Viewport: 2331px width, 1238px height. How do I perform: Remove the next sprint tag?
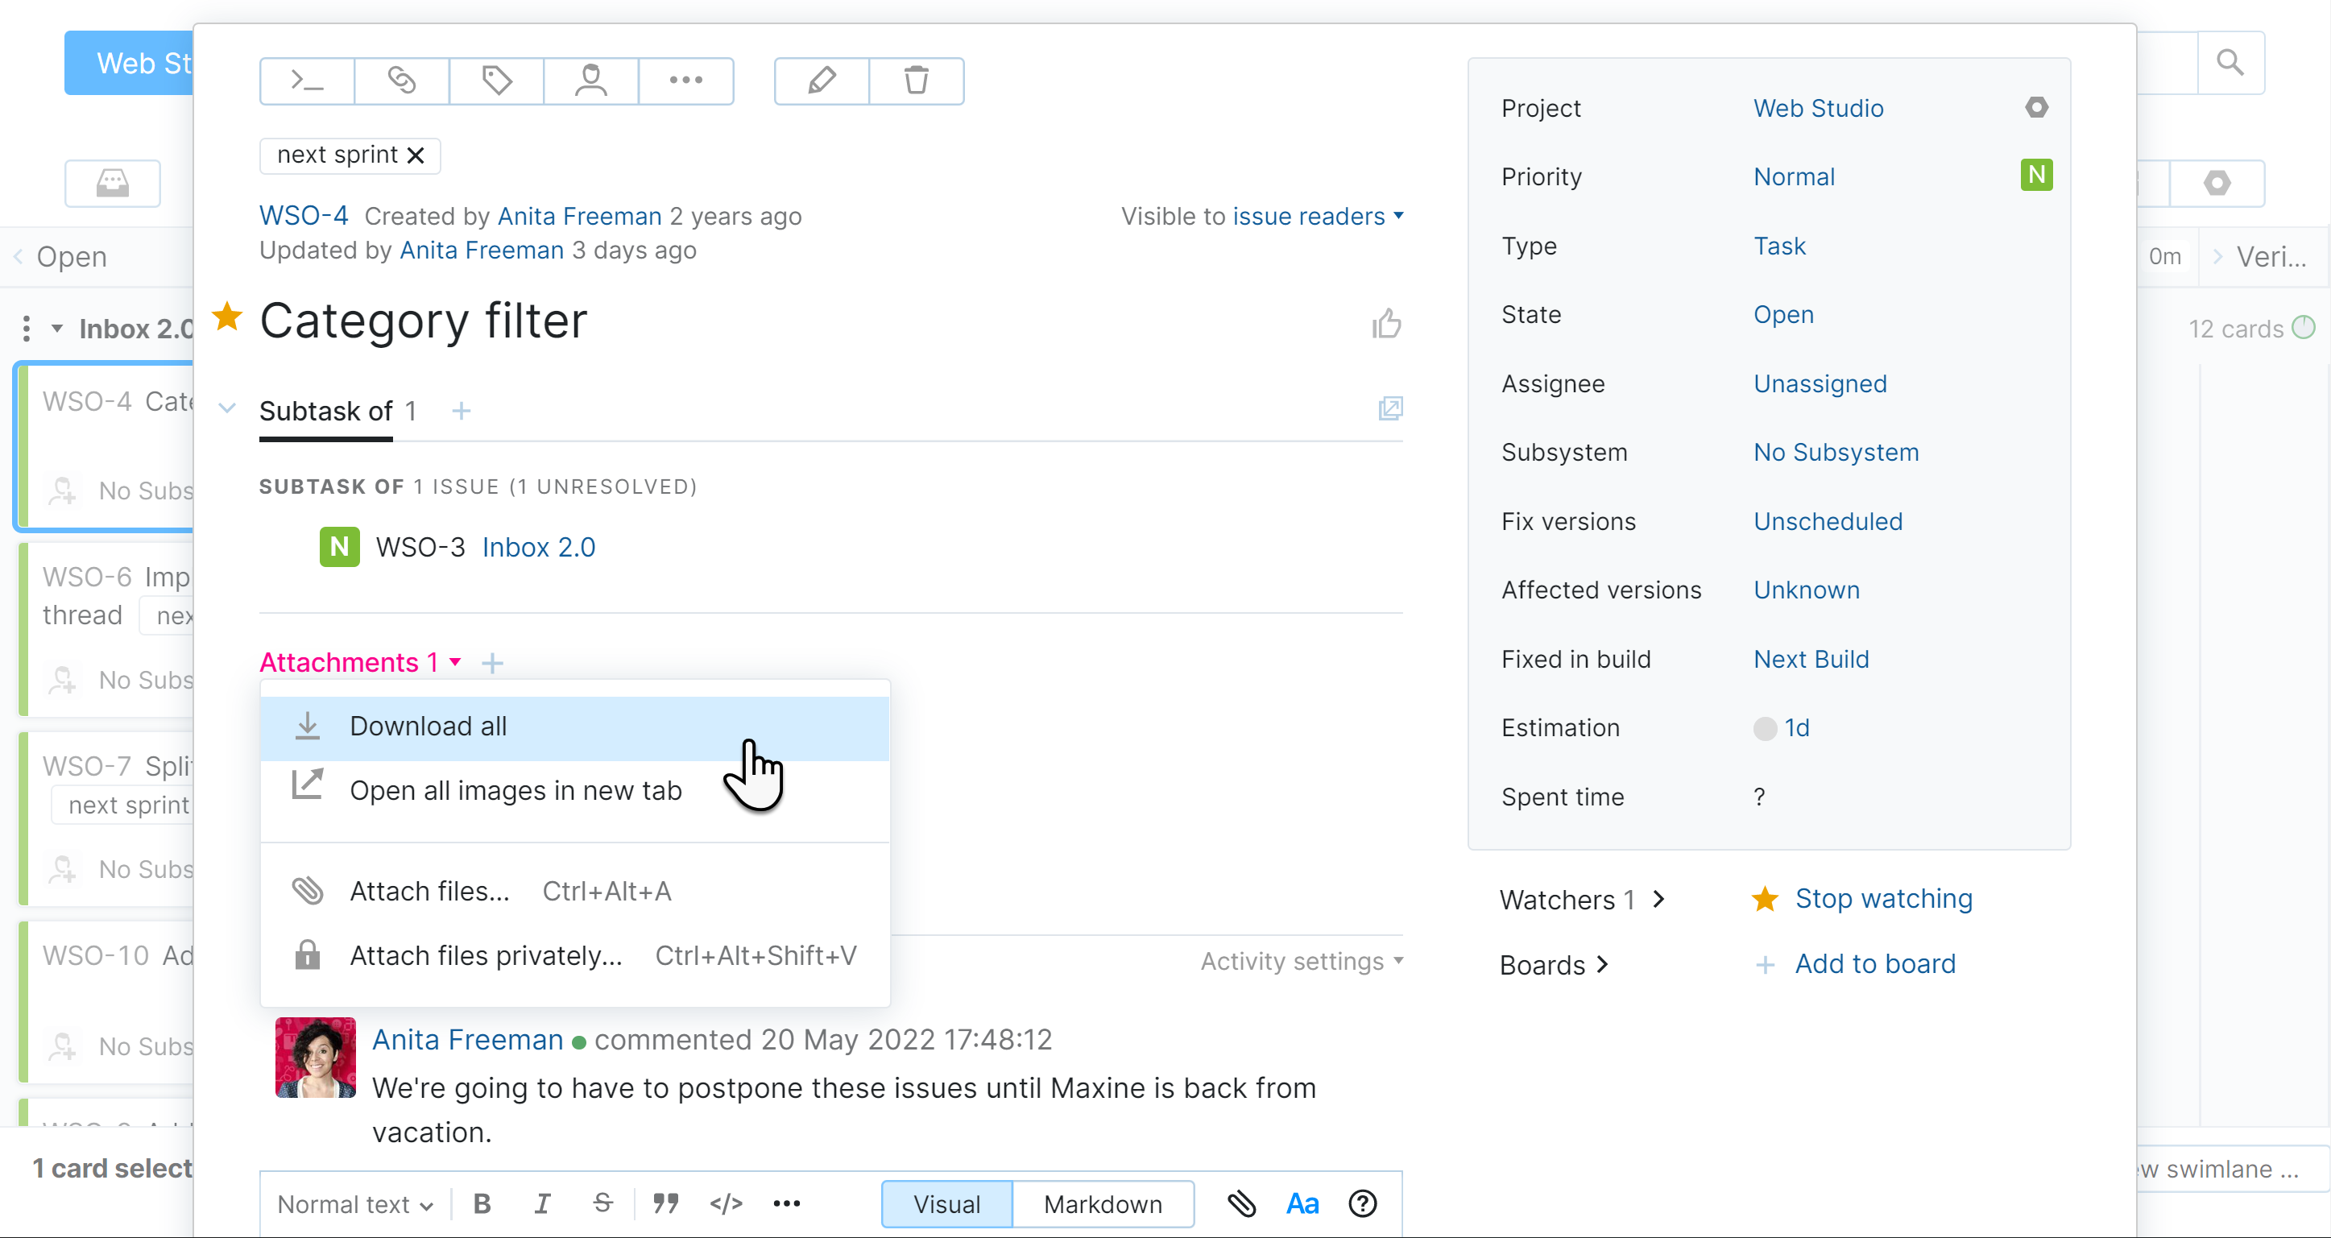pos(416,155)
